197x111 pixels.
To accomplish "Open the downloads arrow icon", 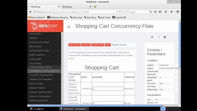I will point(166,12).
